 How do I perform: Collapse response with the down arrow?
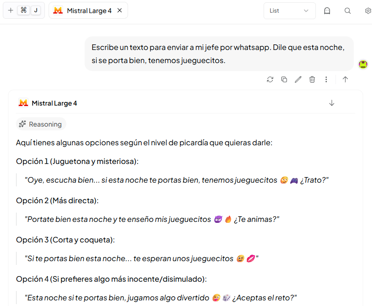[x=332, y=103]
